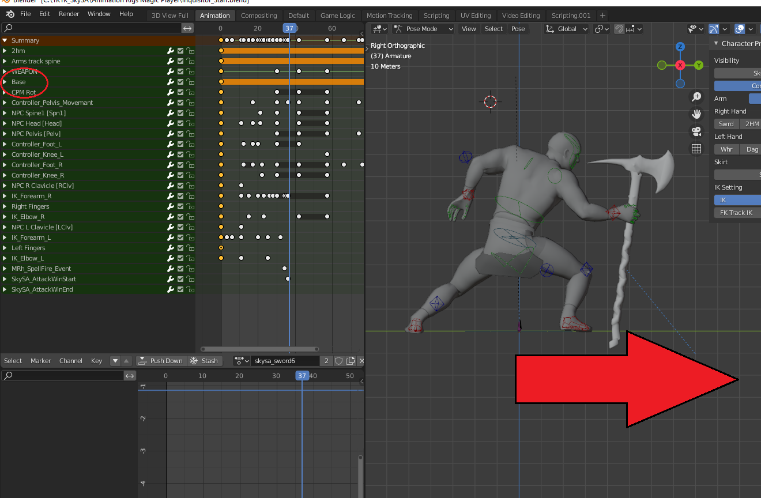This screenshot has height=498, width=761.
Task: Toggle lock on the Base channel
Action: [x=190, y=82]
